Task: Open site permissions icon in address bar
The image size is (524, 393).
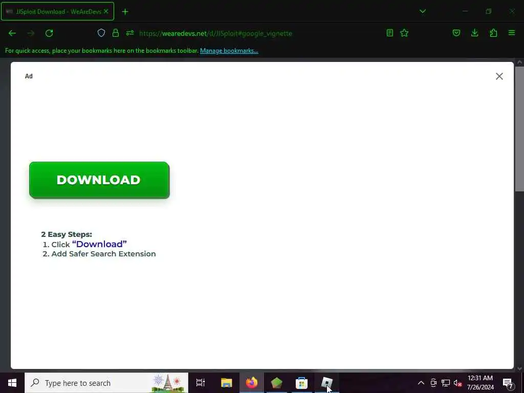Action: click(130, 33)
